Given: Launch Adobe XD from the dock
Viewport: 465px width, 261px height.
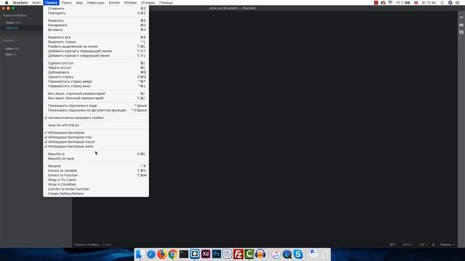Looking at the screenshot, I should click(206, 254).
